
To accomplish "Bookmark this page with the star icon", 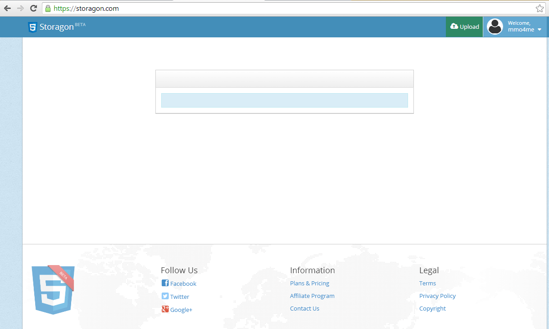I will [540, 8].
